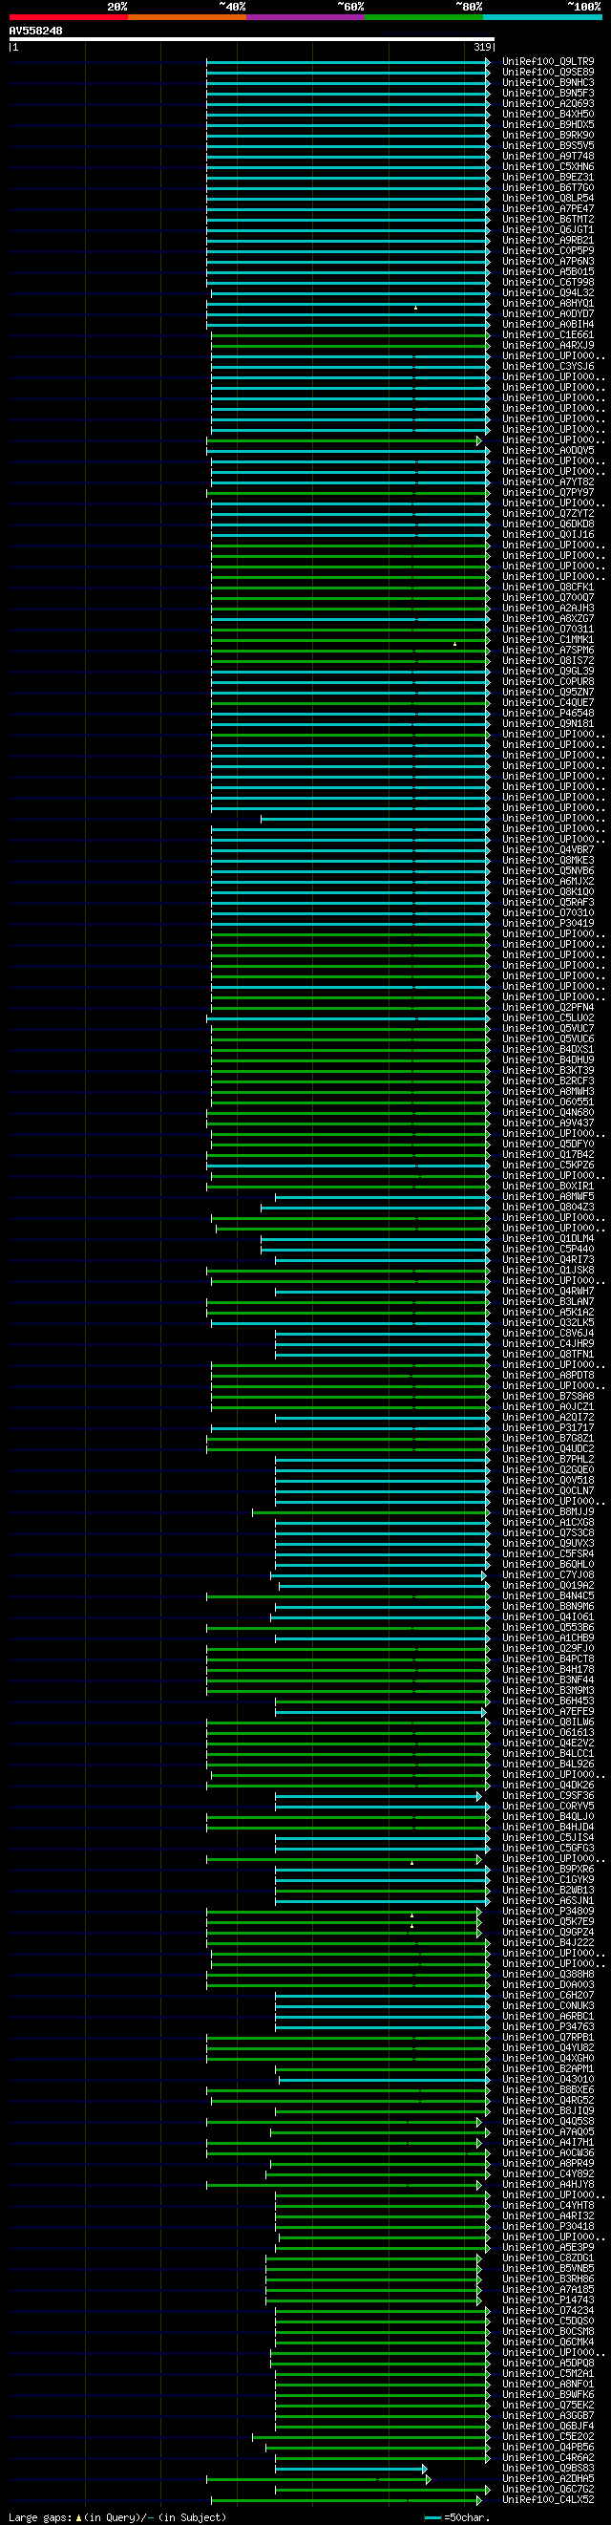Viewport: 611px width, 2525px height.
Task: Select label UniRef100_A9T748
Action: [x=547, y=156]
